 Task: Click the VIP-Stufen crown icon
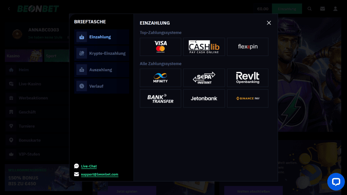pyautogui.click(x=11, y=154)
